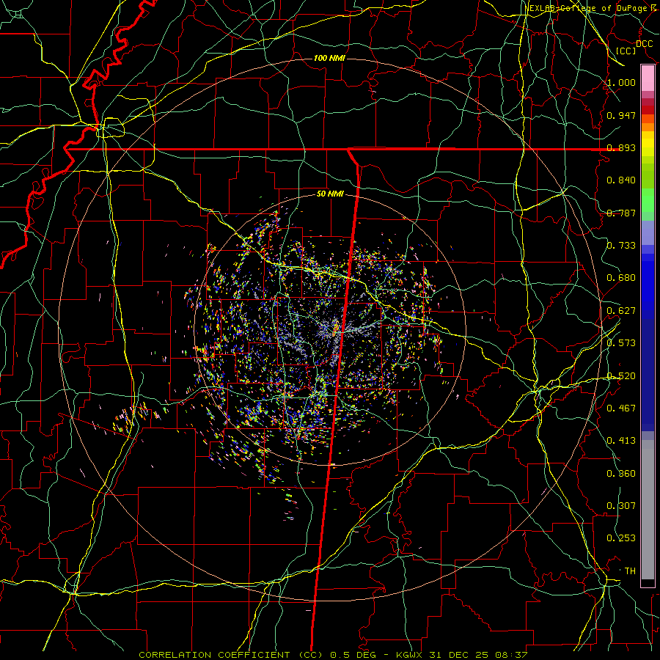Click the 0.253 legend value
This screenshot has height=660, width=660.
coord(621,538)
